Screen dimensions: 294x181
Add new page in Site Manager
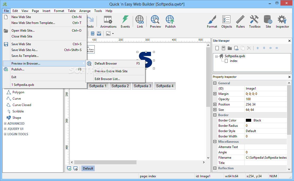tap(217, 48)
